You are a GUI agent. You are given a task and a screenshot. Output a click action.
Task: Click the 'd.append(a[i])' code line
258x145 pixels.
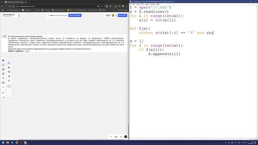pos(164,54)
